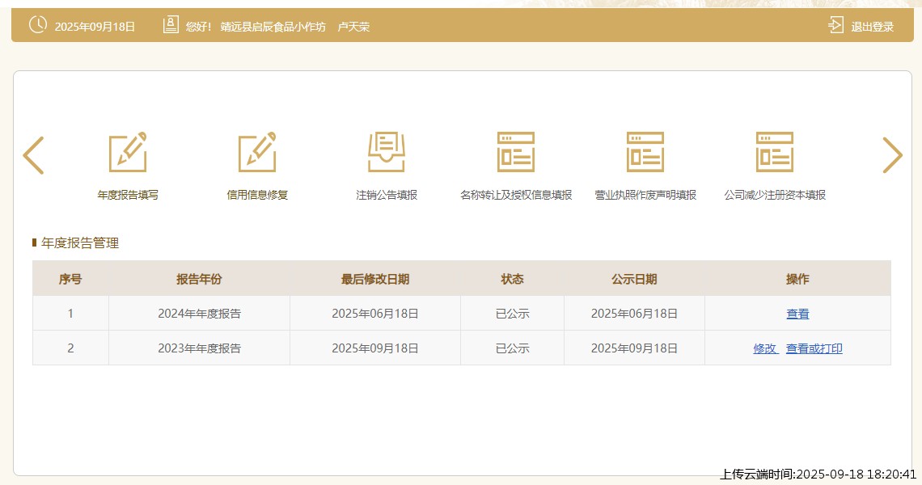This screenshot has width=922, height=485.
Task: Open the 信用信息修复 edit icon
Action: 257,152
